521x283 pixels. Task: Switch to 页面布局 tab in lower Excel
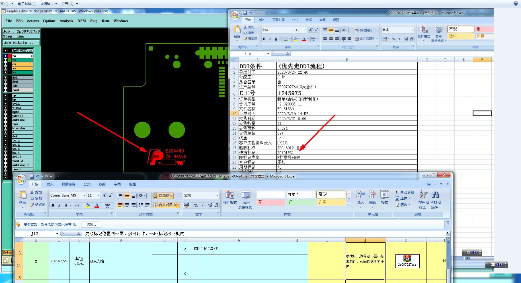point(69,184)
